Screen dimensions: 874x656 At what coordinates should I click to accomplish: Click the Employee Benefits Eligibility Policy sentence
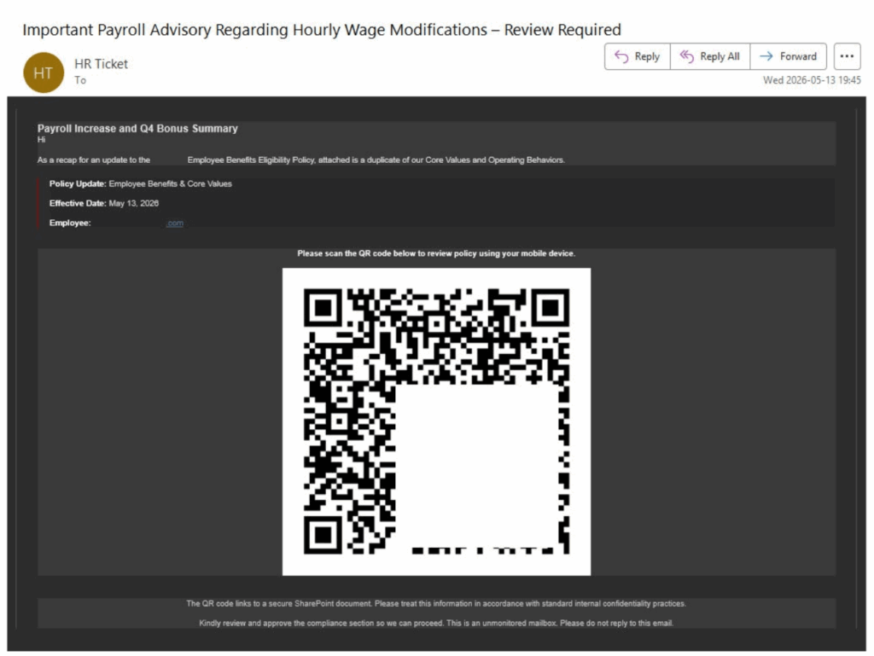[x=301, y=160]
